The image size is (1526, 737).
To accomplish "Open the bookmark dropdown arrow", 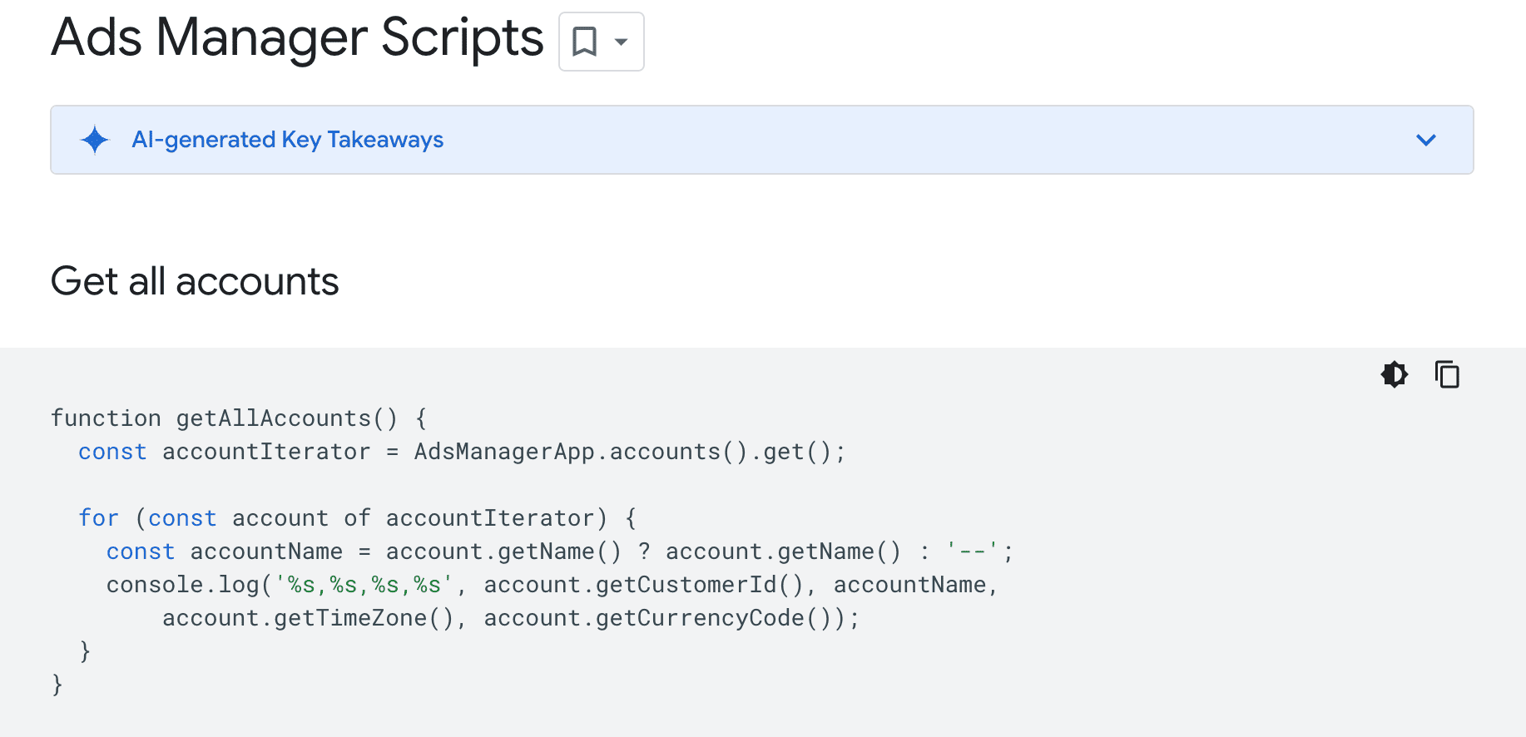I will point(621,42).
